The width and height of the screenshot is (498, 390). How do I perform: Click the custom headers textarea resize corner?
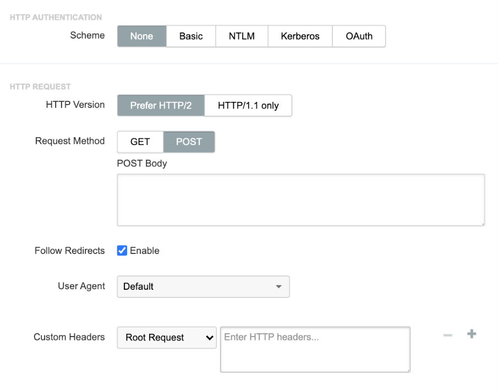407,369
